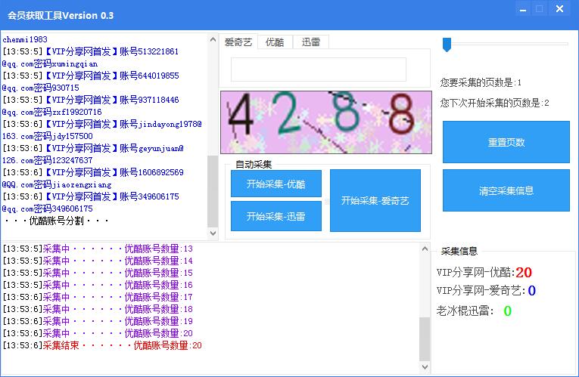Click the status row 优酷账号数量:13
The height and width of the screenshot is (377, 579).
pos(98,249)
